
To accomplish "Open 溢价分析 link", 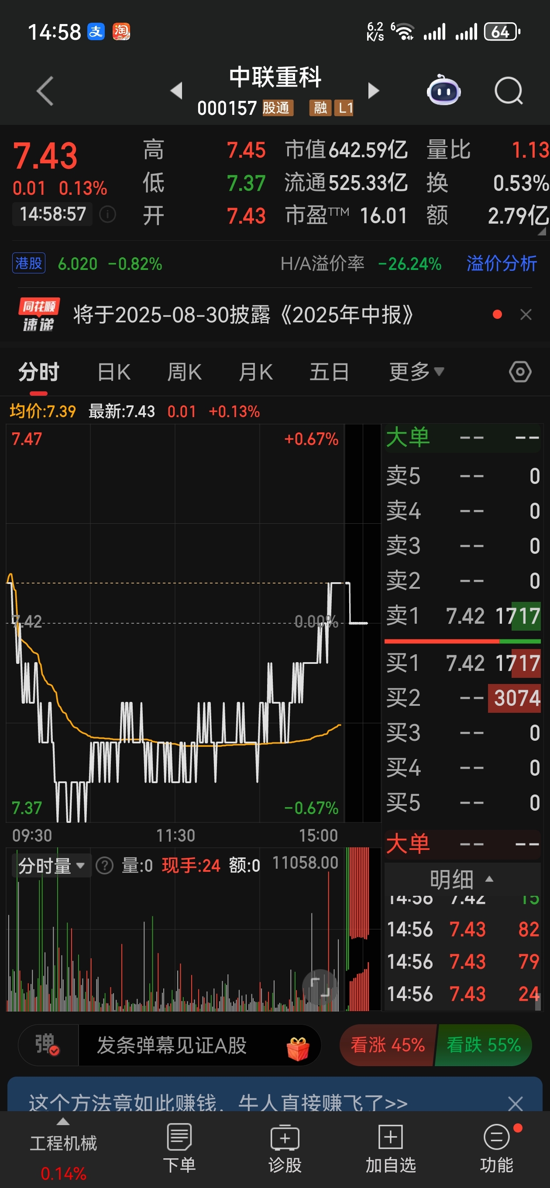I will point(502,264).
